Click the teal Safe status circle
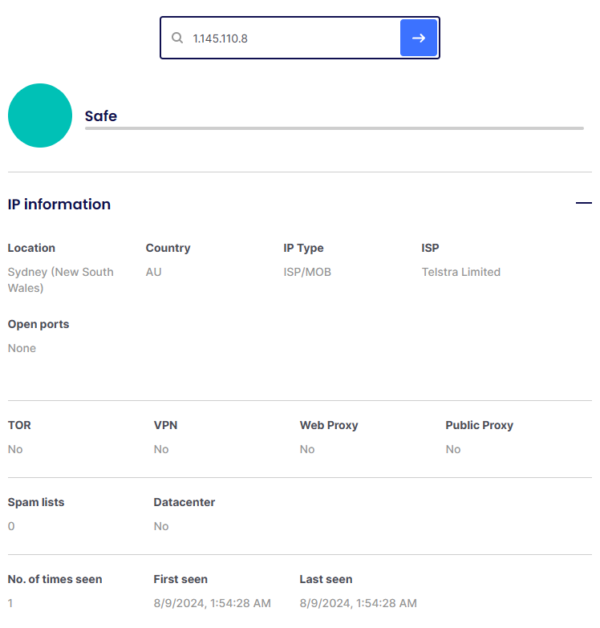Image resolution: width=600 pixels, height=628 pixels. (40, 115)
